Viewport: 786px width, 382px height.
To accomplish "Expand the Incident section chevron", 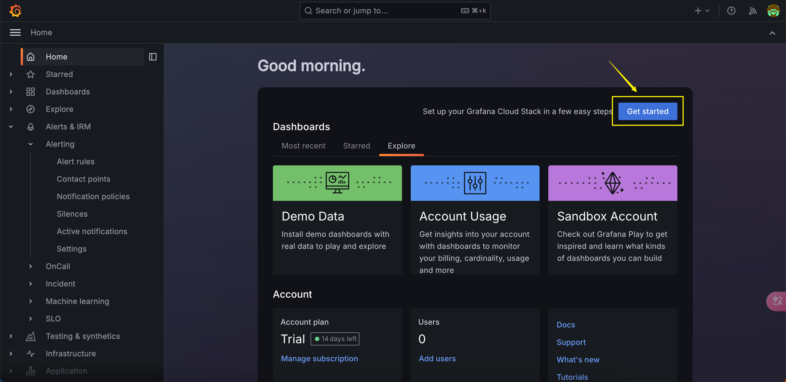I will pyautogui.click(x=31, y=284).
